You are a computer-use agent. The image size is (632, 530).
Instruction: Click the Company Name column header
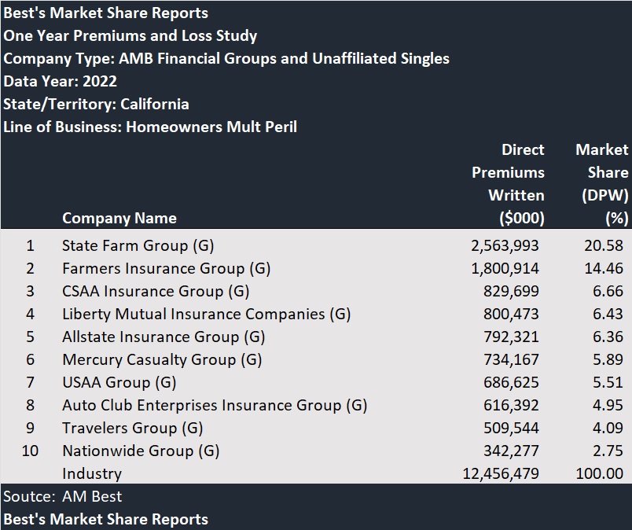pyautogui.click(x=119, y=218)
